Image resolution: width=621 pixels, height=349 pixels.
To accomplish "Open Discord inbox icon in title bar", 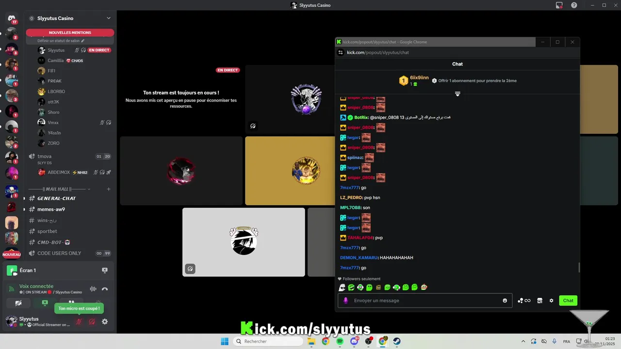I will pos(559,5).
